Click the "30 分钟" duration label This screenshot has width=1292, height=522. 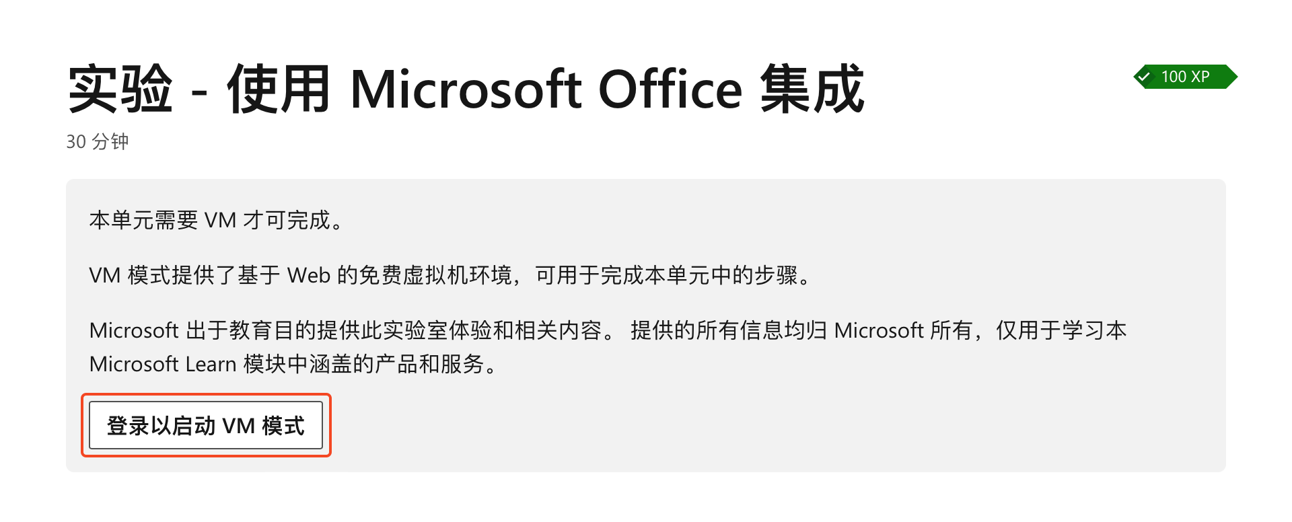tap(98, 142)
